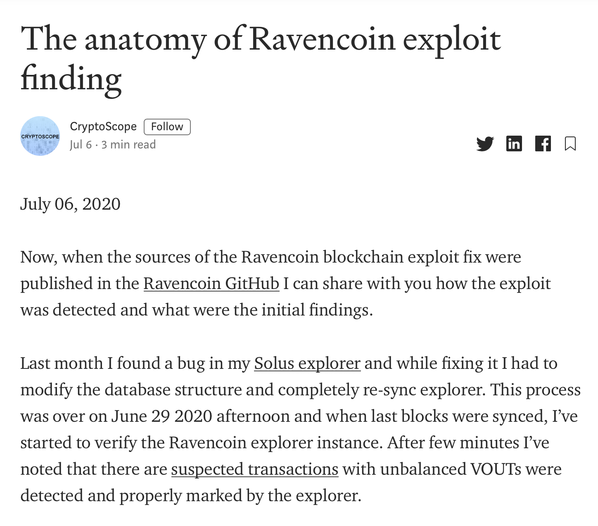Click the Jul 6 publish date
The image size is (598, 526).
[x=81, y=145]
